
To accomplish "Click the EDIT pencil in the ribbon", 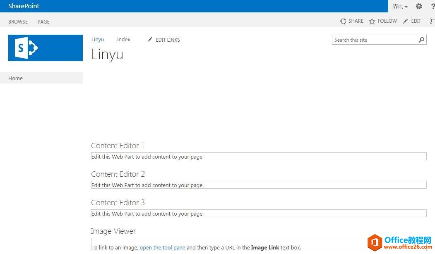I will (406, 21).
